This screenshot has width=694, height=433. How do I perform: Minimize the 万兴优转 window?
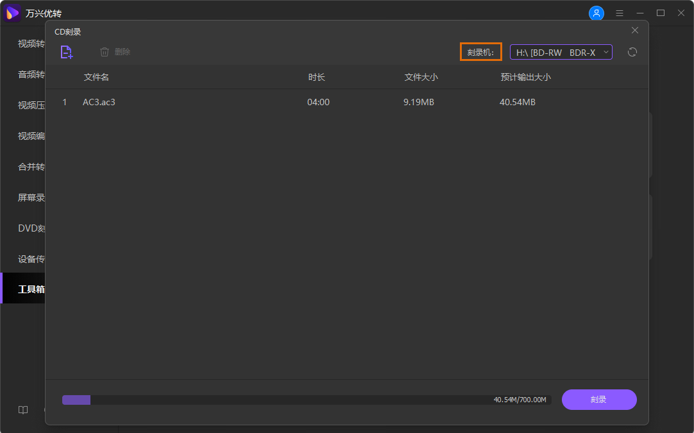tap(640, 13)
